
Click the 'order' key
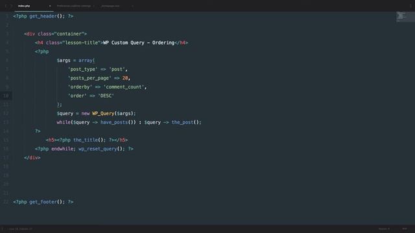[x=77, y=96]
